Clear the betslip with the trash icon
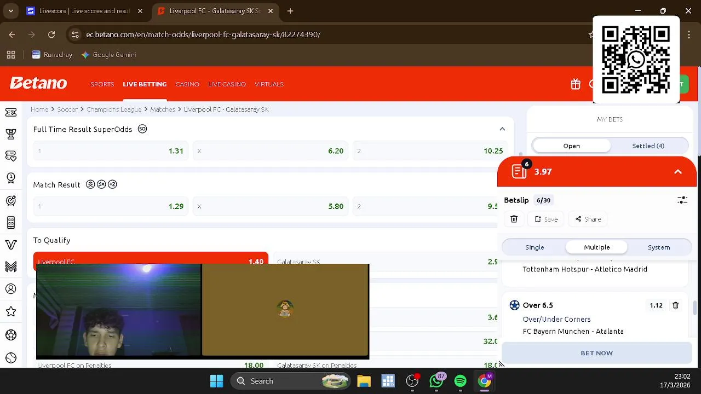Screen dimensions: 701x394 pos(514,219)
